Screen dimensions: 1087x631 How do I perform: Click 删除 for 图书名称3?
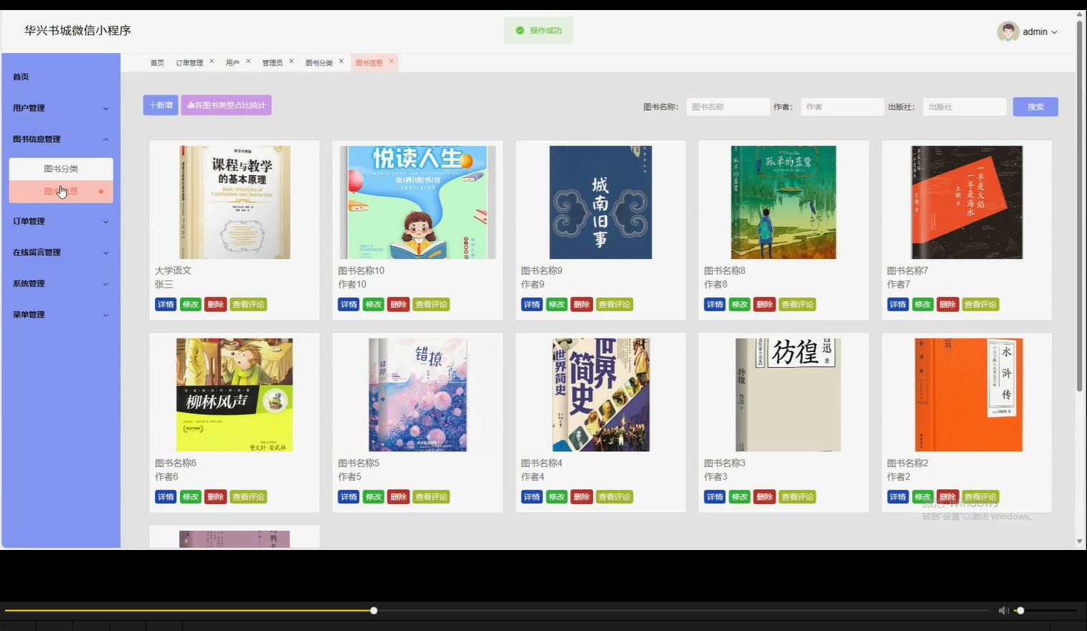(x=764, y=497)
